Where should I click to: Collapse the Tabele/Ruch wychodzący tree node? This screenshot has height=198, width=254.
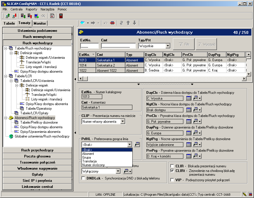coord(6,48)
